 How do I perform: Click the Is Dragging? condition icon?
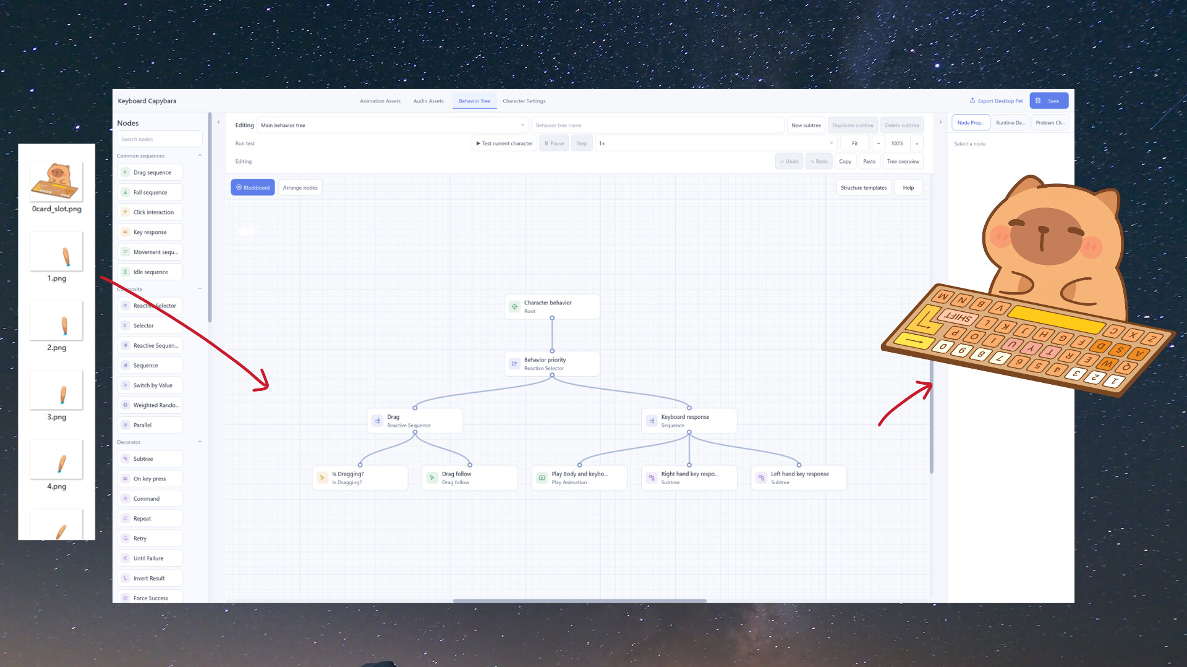322,477
